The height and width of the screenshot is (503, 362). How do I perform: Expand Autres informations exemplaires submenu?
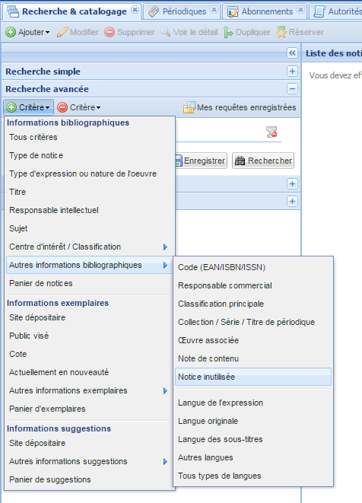[165, 390]
